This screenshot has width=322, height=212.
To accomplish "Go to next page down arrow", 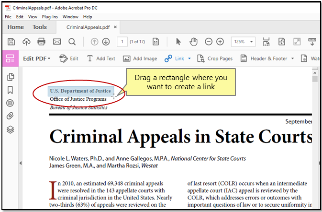I will click(106, 42).
